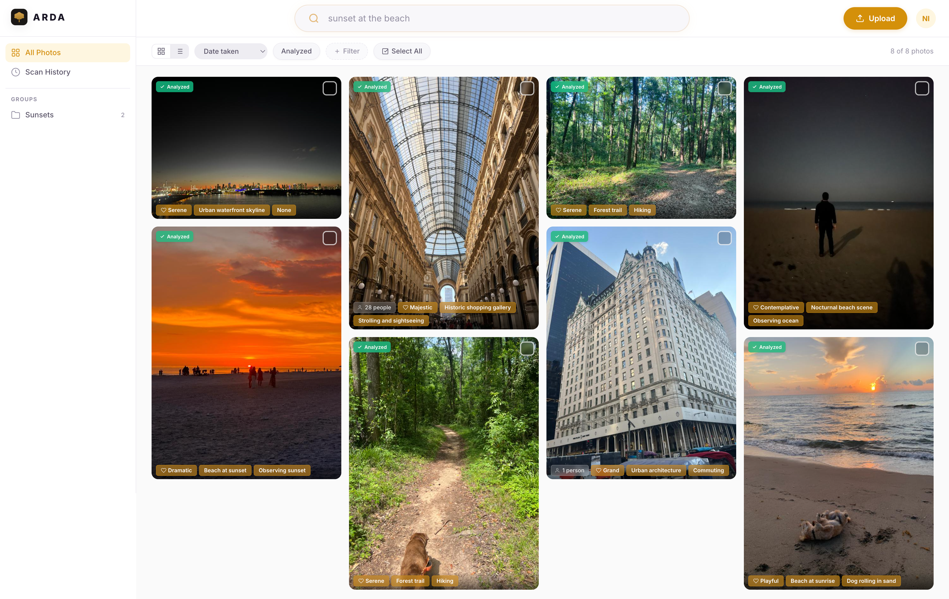Open Scan History via the clock icon
949x599 pixels.
[16, 72]
